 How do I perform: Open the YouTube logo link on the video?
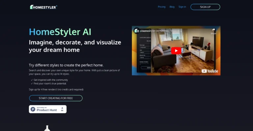click(210, 71)
